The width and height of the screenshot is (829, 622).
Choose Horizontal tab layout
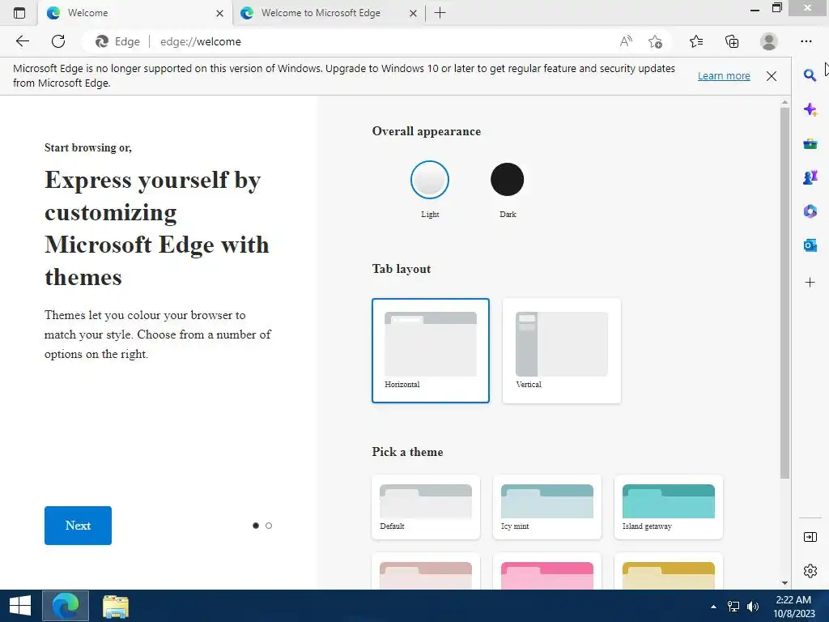pyautogui.click(x=431, y=351)
